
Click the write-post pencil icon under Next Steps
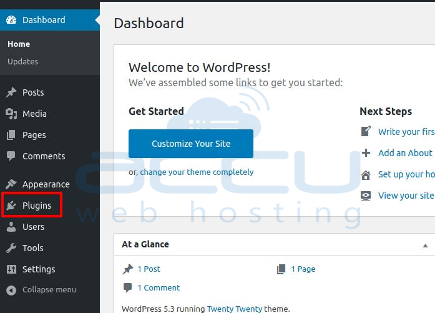click(366, 131)
